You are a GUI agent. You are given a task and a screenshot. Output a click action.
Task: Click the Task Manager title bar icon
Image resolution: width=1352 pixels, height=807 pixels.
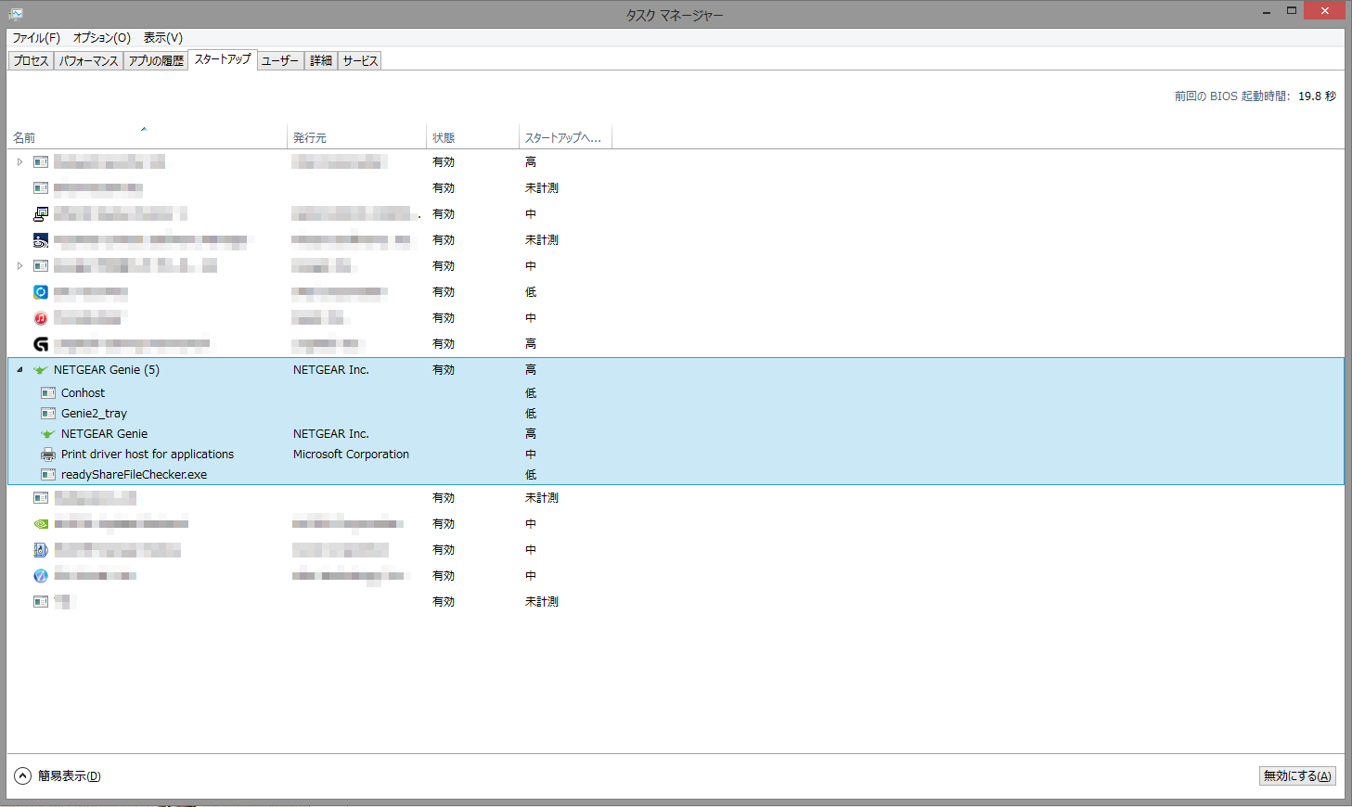tap(16, 14)
